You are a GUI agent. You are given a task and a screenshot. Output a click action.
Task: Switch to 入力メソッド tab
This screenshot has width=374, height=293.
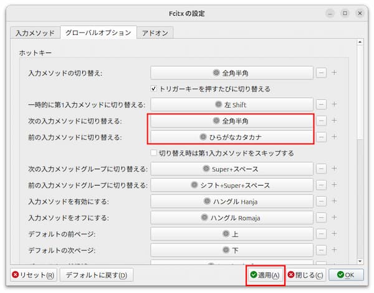coord(35,32)
